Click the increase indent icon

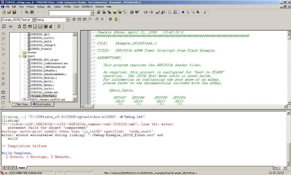pyautogui.click(x=175, y=12)
